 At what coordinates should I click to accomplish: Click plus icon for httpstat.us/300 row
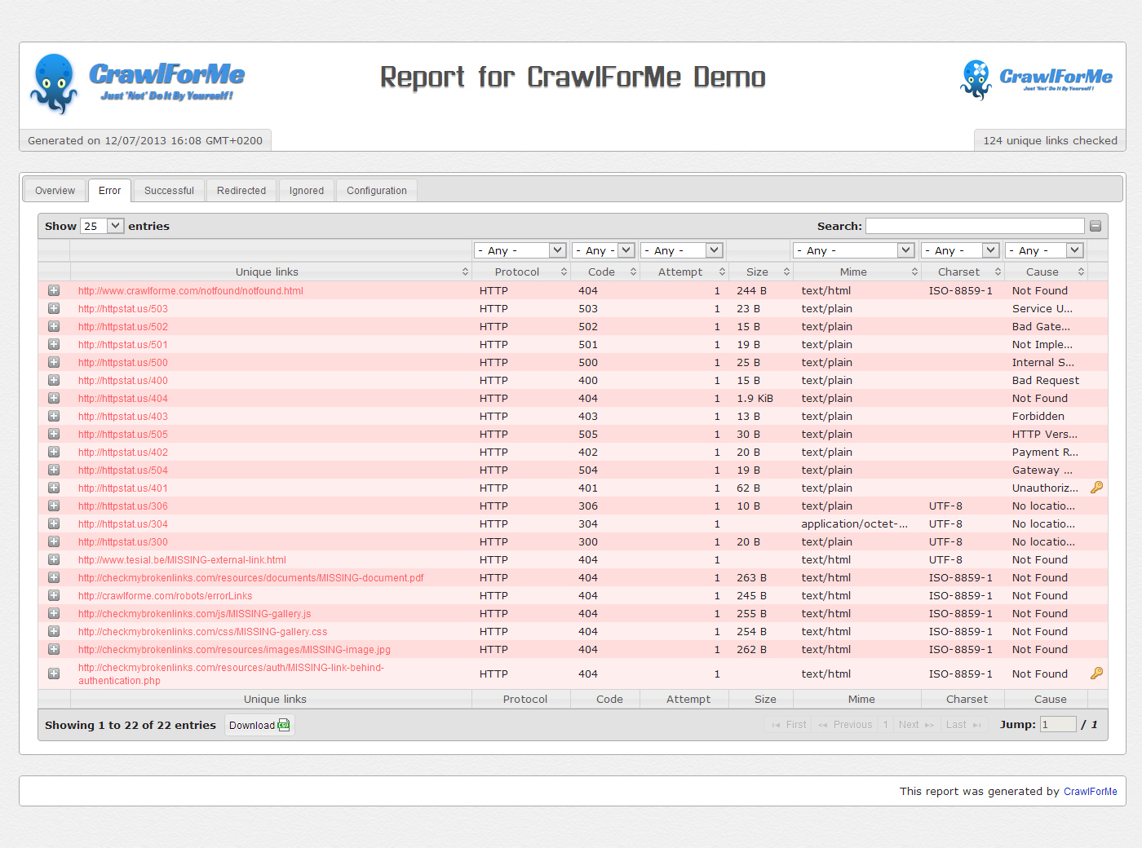click(54, 542)
